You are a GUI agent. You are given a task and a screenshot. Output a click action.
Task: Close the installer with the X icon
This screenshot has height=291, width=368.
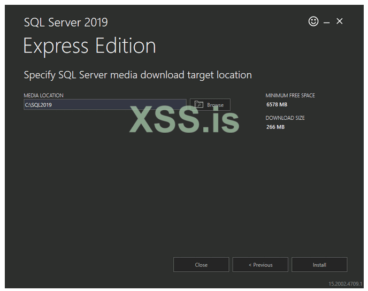(x=339, y=21)
